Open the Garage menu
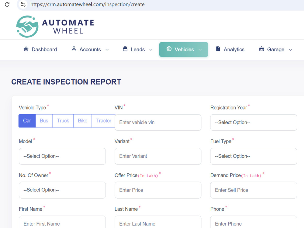The width and height of the screenshot is (304, 228). [275, 50]
